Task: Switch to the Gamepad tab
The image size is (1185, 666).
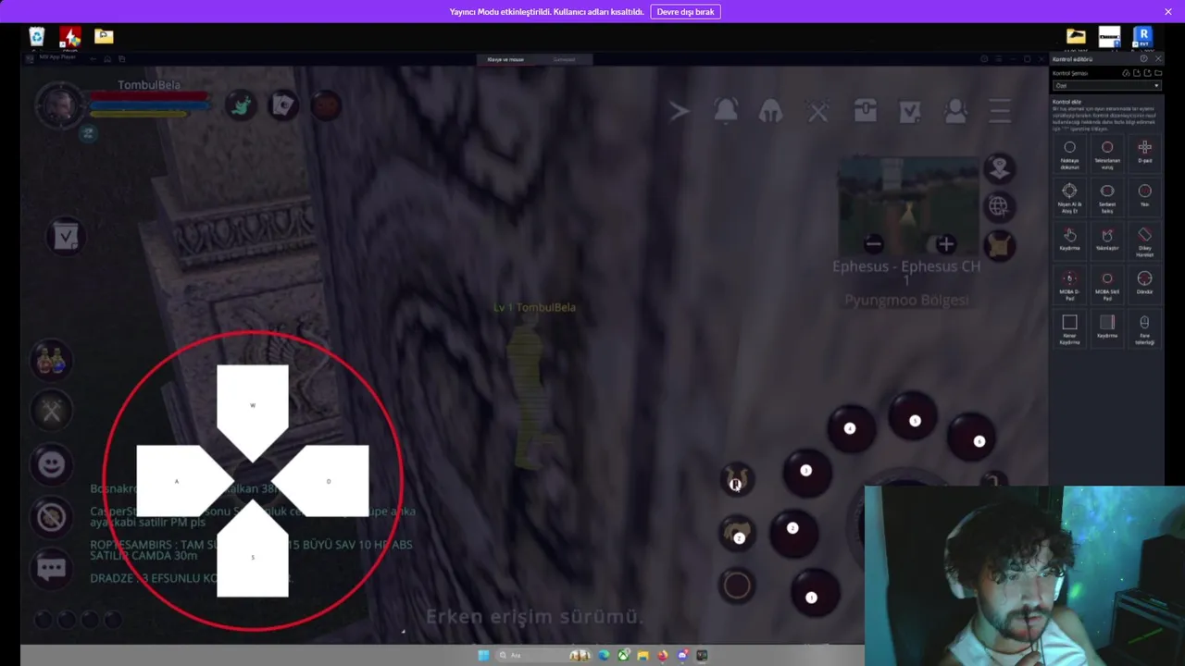Action: (x=564, y=59)
